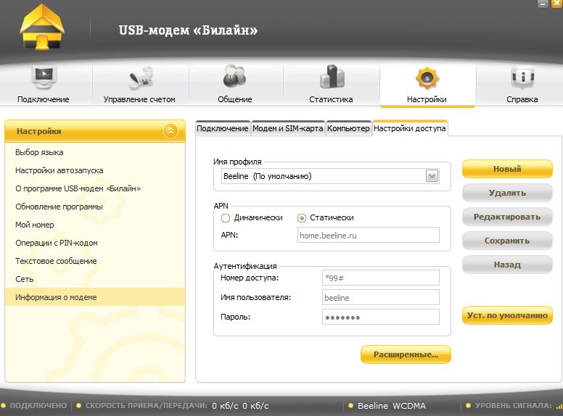Select the Статически APN radio button
The image size is (563, 416).
coord(302,217)
